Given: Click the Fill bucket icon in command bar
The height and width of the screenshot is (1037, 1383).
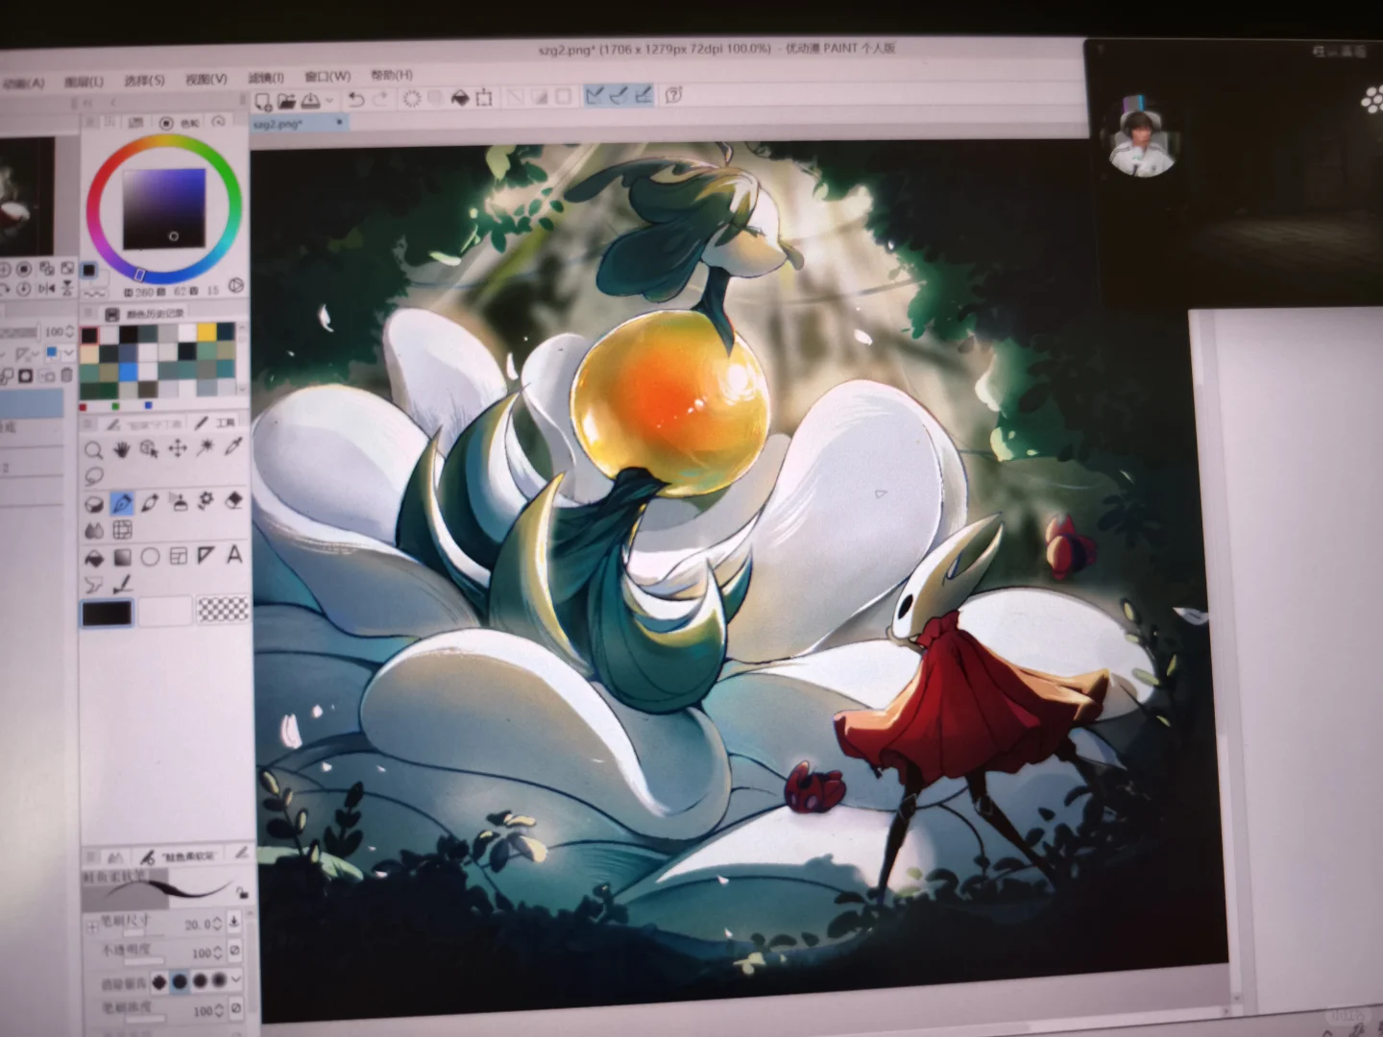Looking at the screenshot, I should point(460,97).
